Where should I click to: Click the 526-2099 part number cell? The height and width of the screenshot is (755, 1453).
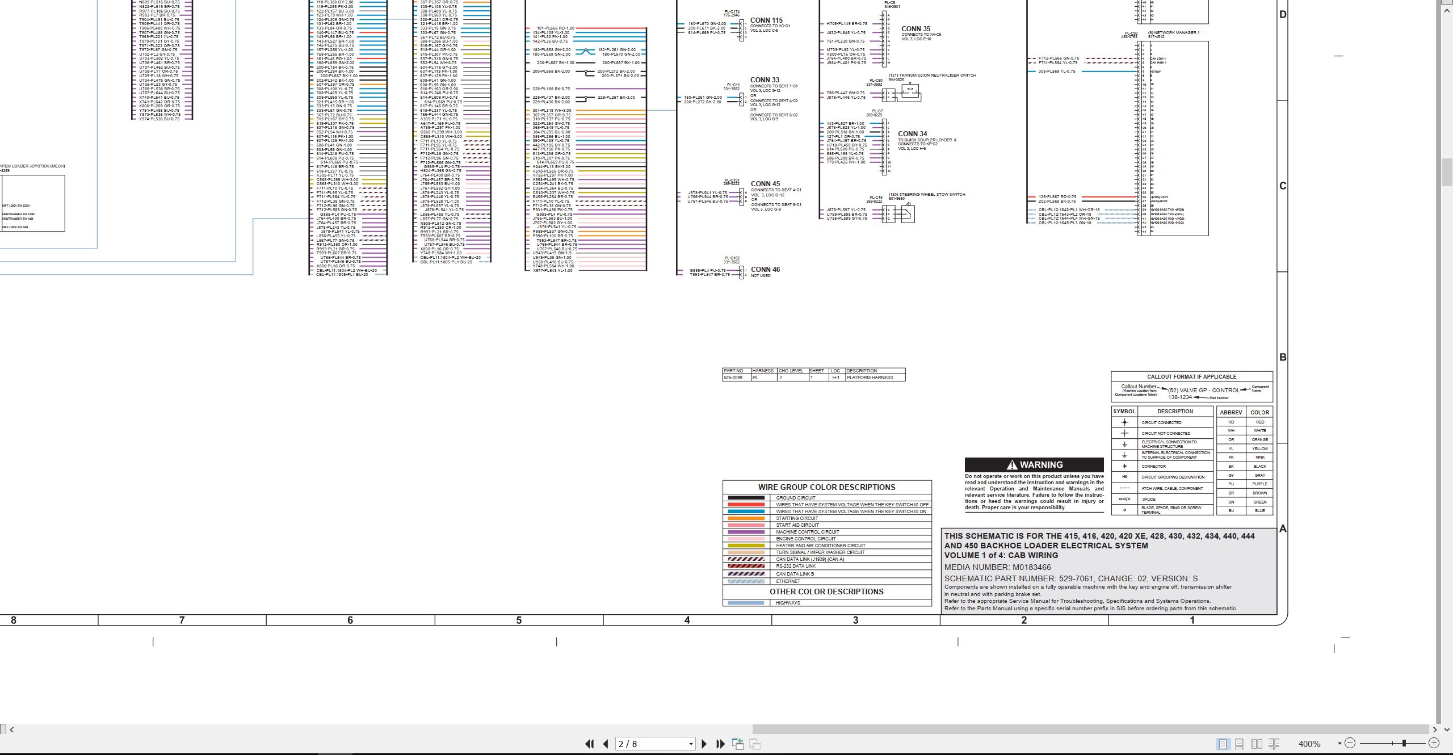pos(736,378)
